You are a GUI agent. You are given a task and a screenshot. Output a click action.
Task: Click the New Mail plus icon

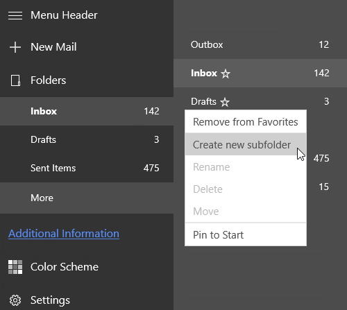click(15, 47)
